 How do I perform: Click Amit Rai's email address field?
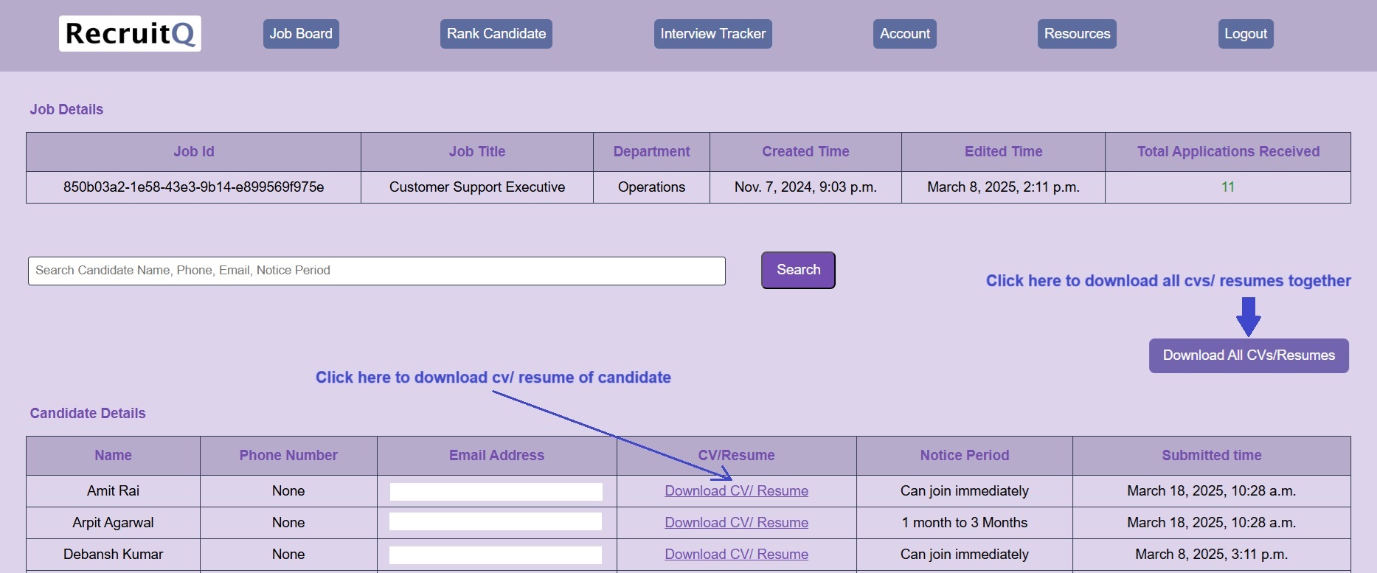496,492
